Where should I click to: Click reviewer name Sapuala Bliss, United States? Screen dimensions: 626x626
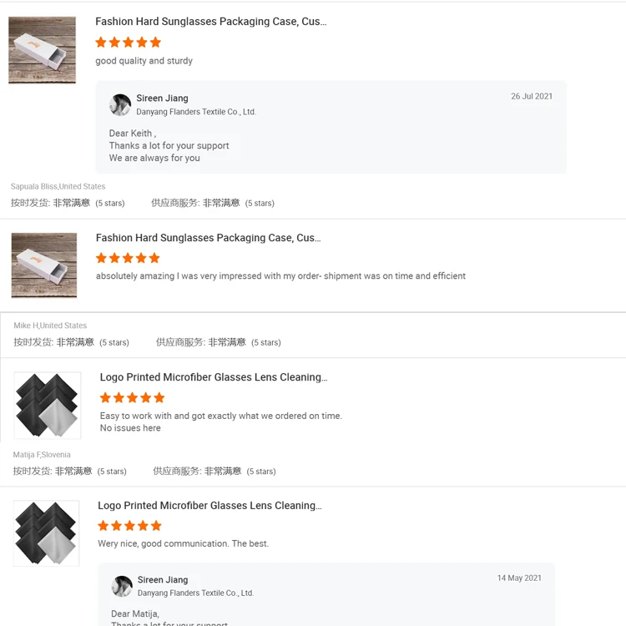pyautogui.click(x=58, y=187)
